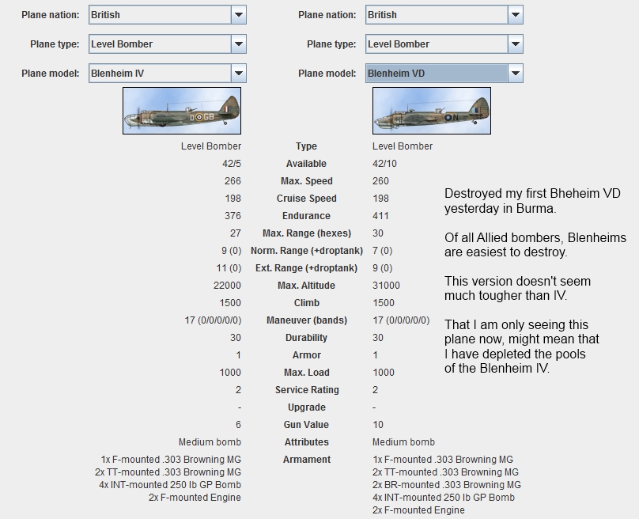This screenshot has width=639, height=519.
Task: Open left Plane type dropdown arrow
Action: click(x=238, y=44)
